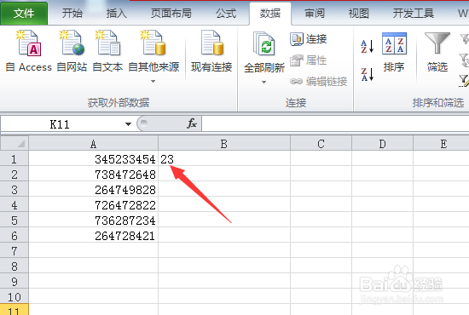Open the 页面布局 ribbon tab
Screen dimensions: 469x315
[x=171, y=14]
